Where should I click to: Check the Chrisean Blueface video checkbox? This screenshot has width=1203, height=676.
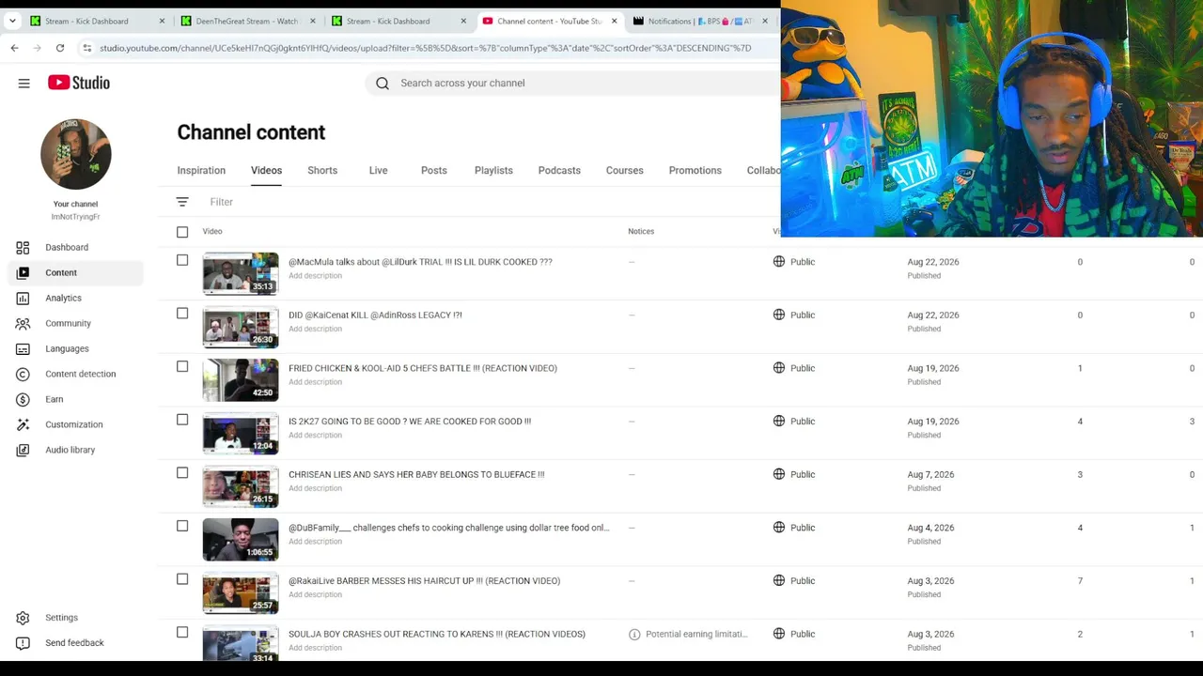coord(182,473)
